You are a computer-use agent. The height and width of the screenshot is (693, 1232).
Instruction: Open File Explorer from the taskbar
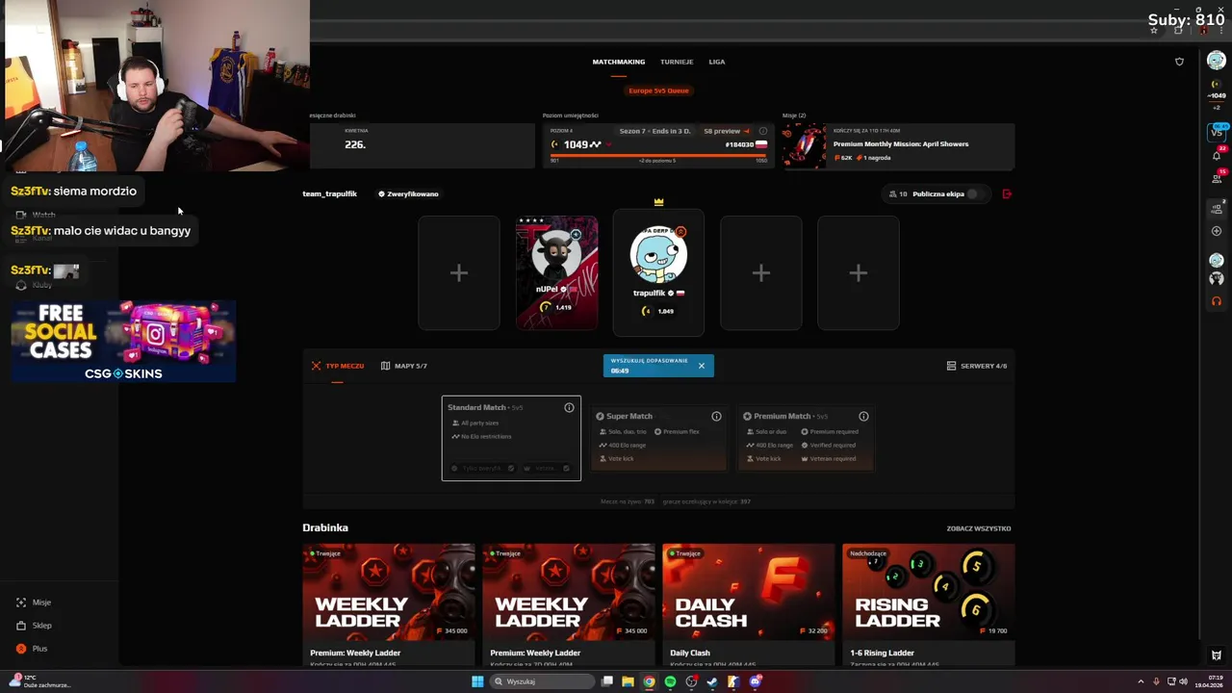pyautogui.click(x=628, y=681)
